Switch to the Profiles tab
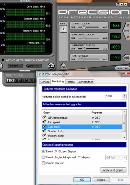Image resolution: width=130 pixels, height=185 pixels. (71, 82)
